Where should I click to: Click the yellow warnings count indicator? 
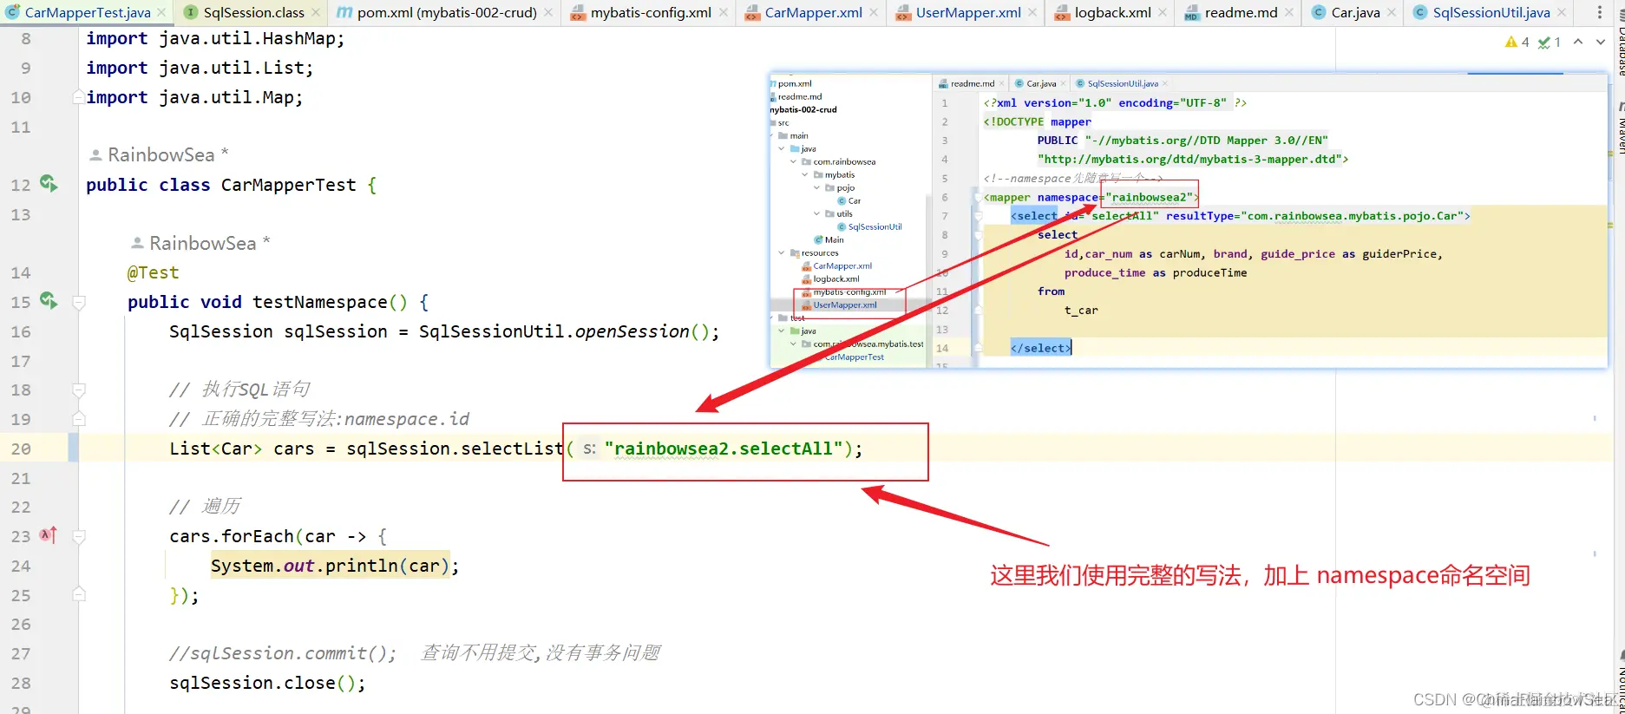tap(1517, 42)
